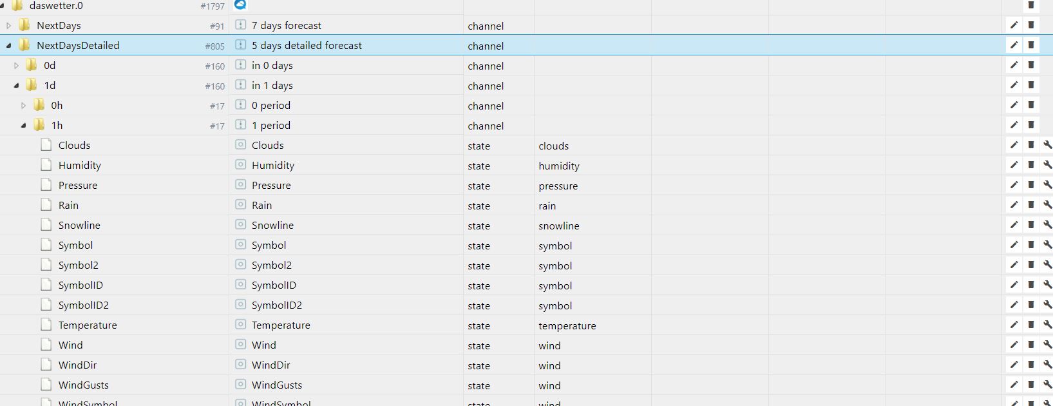Open wrench settings for WindDir state

1047,365
